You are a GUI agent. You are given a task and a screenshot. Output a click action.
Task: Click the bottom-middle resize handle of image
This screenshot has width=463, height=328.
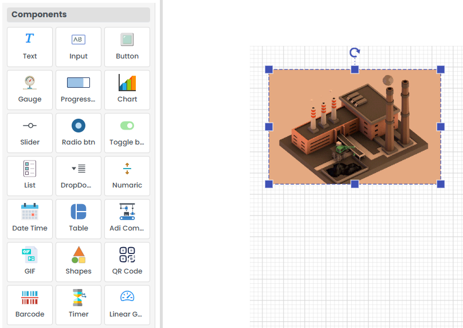(355, 184)
